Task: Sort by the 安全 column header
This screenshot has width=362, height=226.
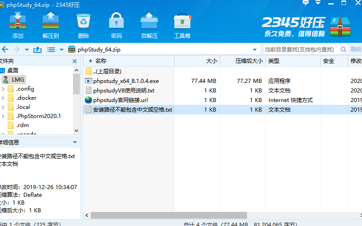Action: (x=334, y=61)
